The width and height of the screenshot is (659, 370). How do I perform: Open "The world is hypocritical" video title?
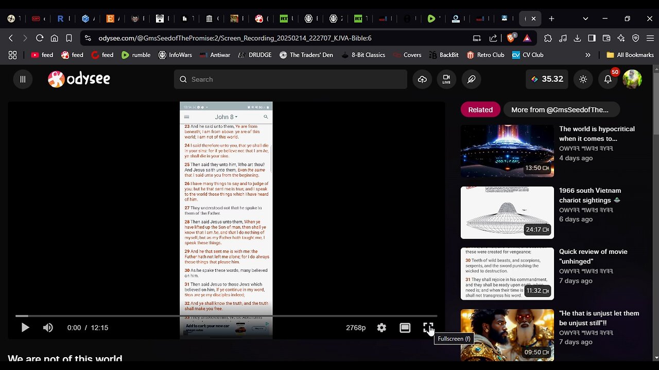(x=597, y=134)
